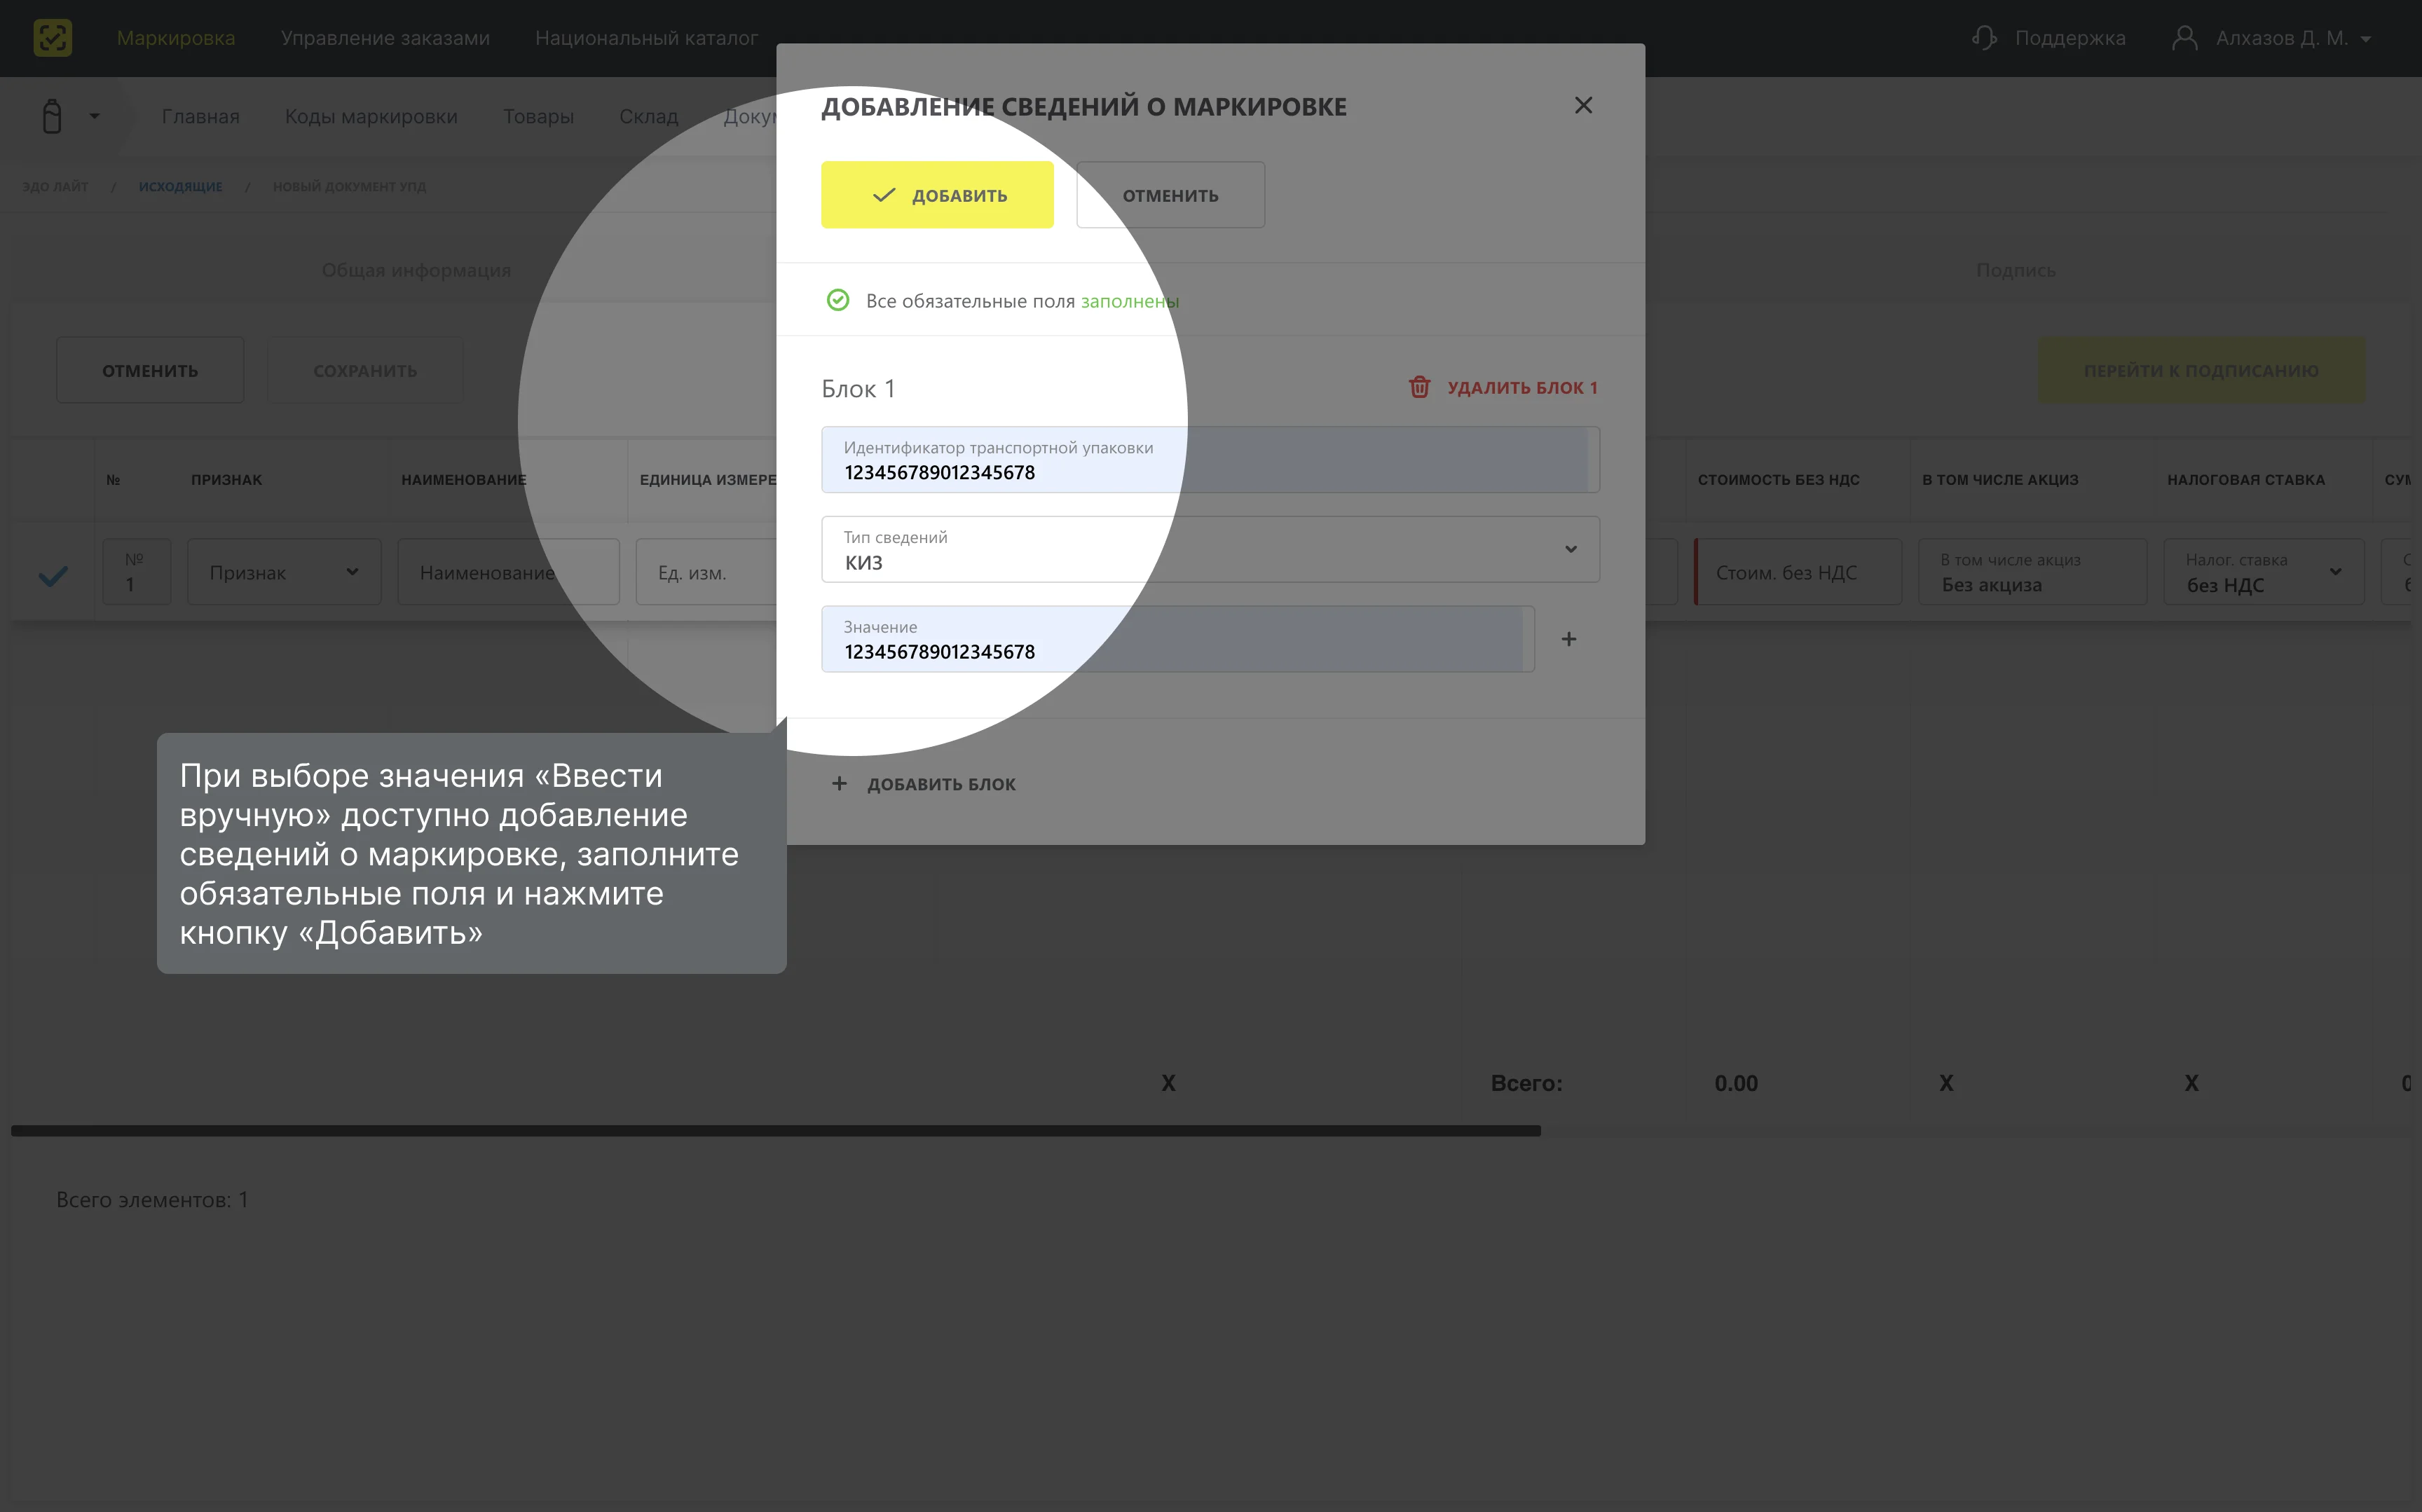
Task: Click Удалить блок 1
Action: click(1503, 387)
